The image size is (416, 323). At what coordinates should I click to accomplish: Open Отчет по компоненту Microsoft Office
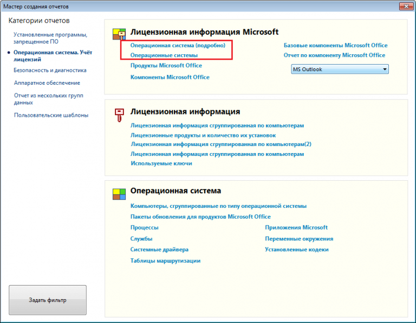click(x=334, y=55)
